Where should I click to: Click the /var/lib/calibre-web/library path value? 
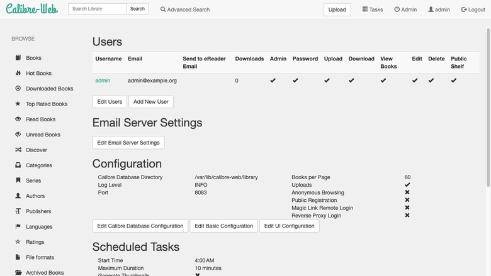(227, 177)
